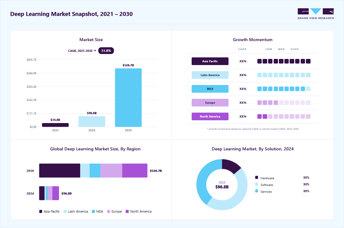Click Asia Pacific XX% CAGR value
The width and height of the screenshot is (344, 228).
click(x=243, y=61)
